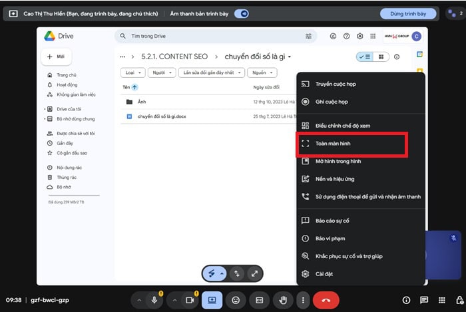The image size is (466, 312).
Task: Choose Cài đặt from the menu
Action: pos(325,273)
